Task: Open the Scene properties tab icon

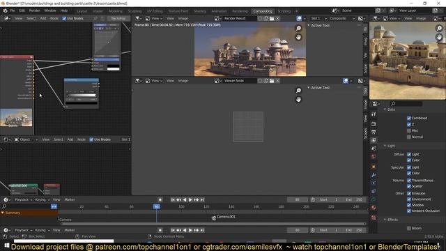Action: click(x=374, y=149)
